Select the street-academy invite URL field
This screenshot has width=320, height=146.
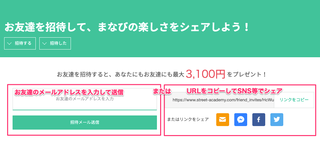pyautogui.click(x=219, y=100)
